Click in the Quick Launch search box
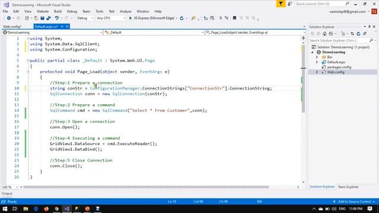 [x=322, y=4]
